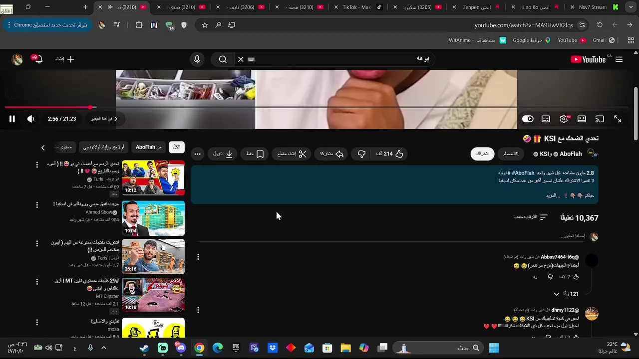Open the AboFlah channel name link
Screen dimensions: 639x359
pos(571,154)
